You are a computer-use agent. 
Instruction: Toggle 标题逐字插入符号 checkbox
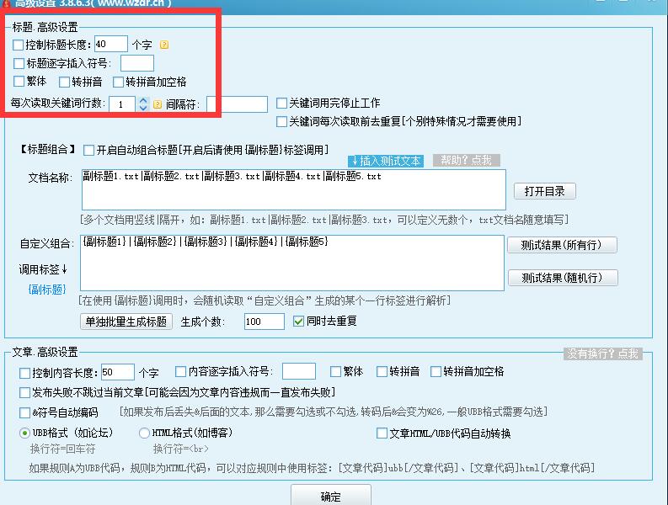[19, 63]
